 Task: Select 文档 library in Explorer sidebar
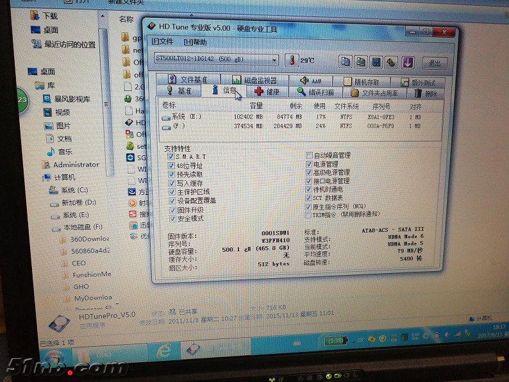coord(59,138)
